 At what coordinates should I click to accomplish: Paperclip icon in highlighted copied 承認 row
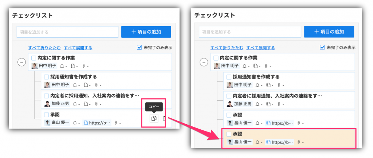click(x=299, y=142)
